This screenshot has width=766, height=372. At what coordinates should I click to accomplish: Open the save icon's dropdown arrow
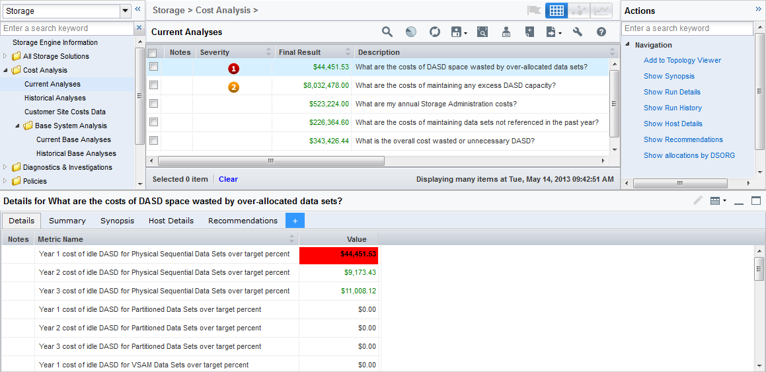tap(465, 33)
